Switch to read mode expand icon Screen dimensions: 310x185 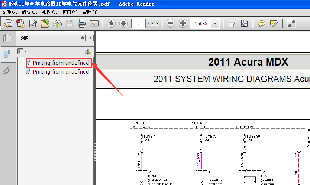291,23
